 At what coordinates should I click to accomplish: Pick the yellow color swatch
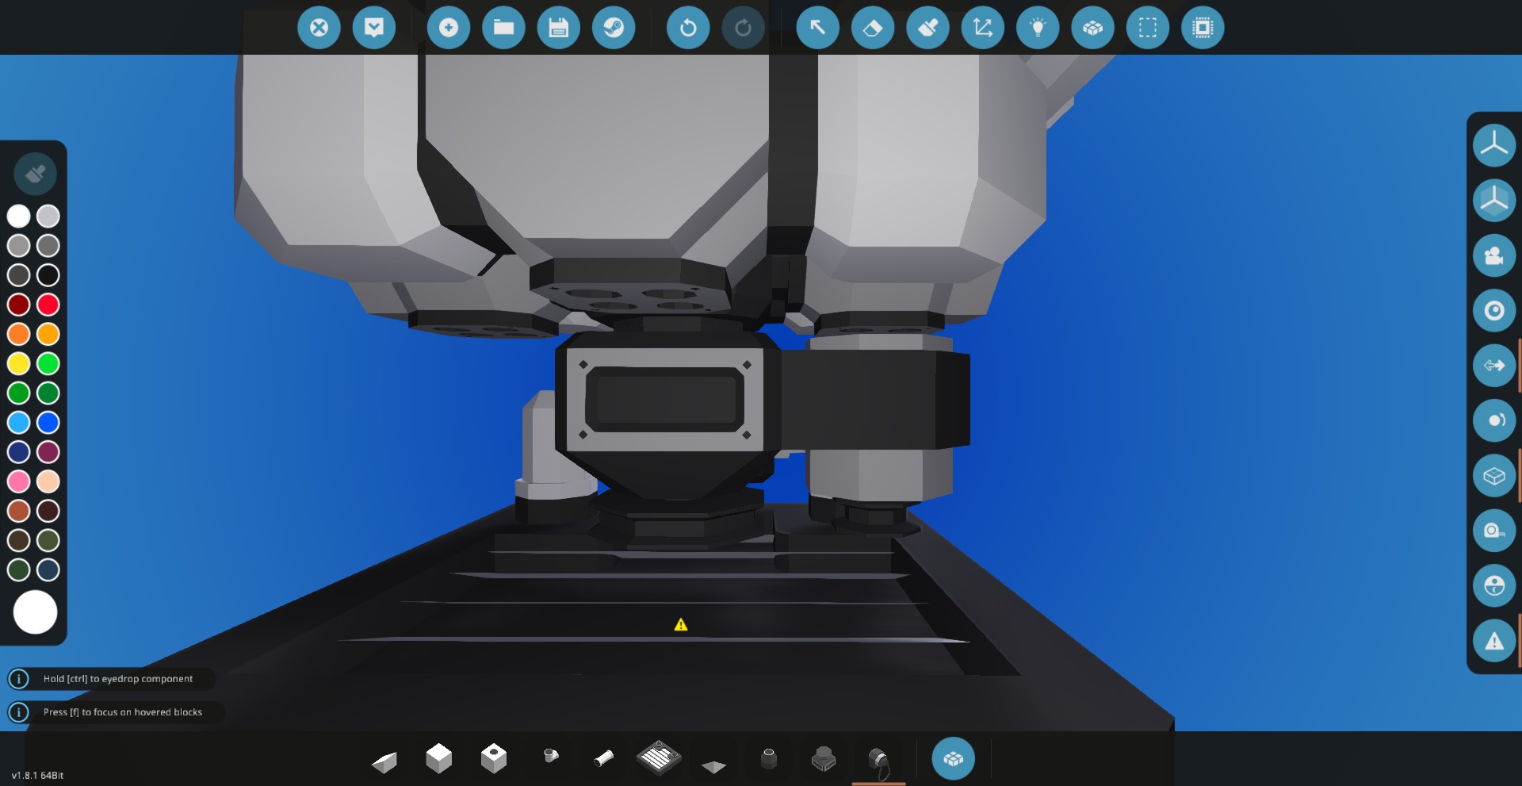click(19, 363)
